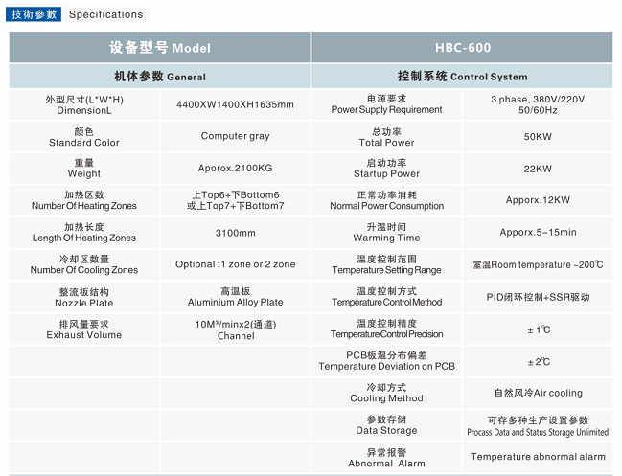Select the Aporox.2100KG weight value
The width and height of the screenshot is (622, 476).
click(x=235, y=169)
